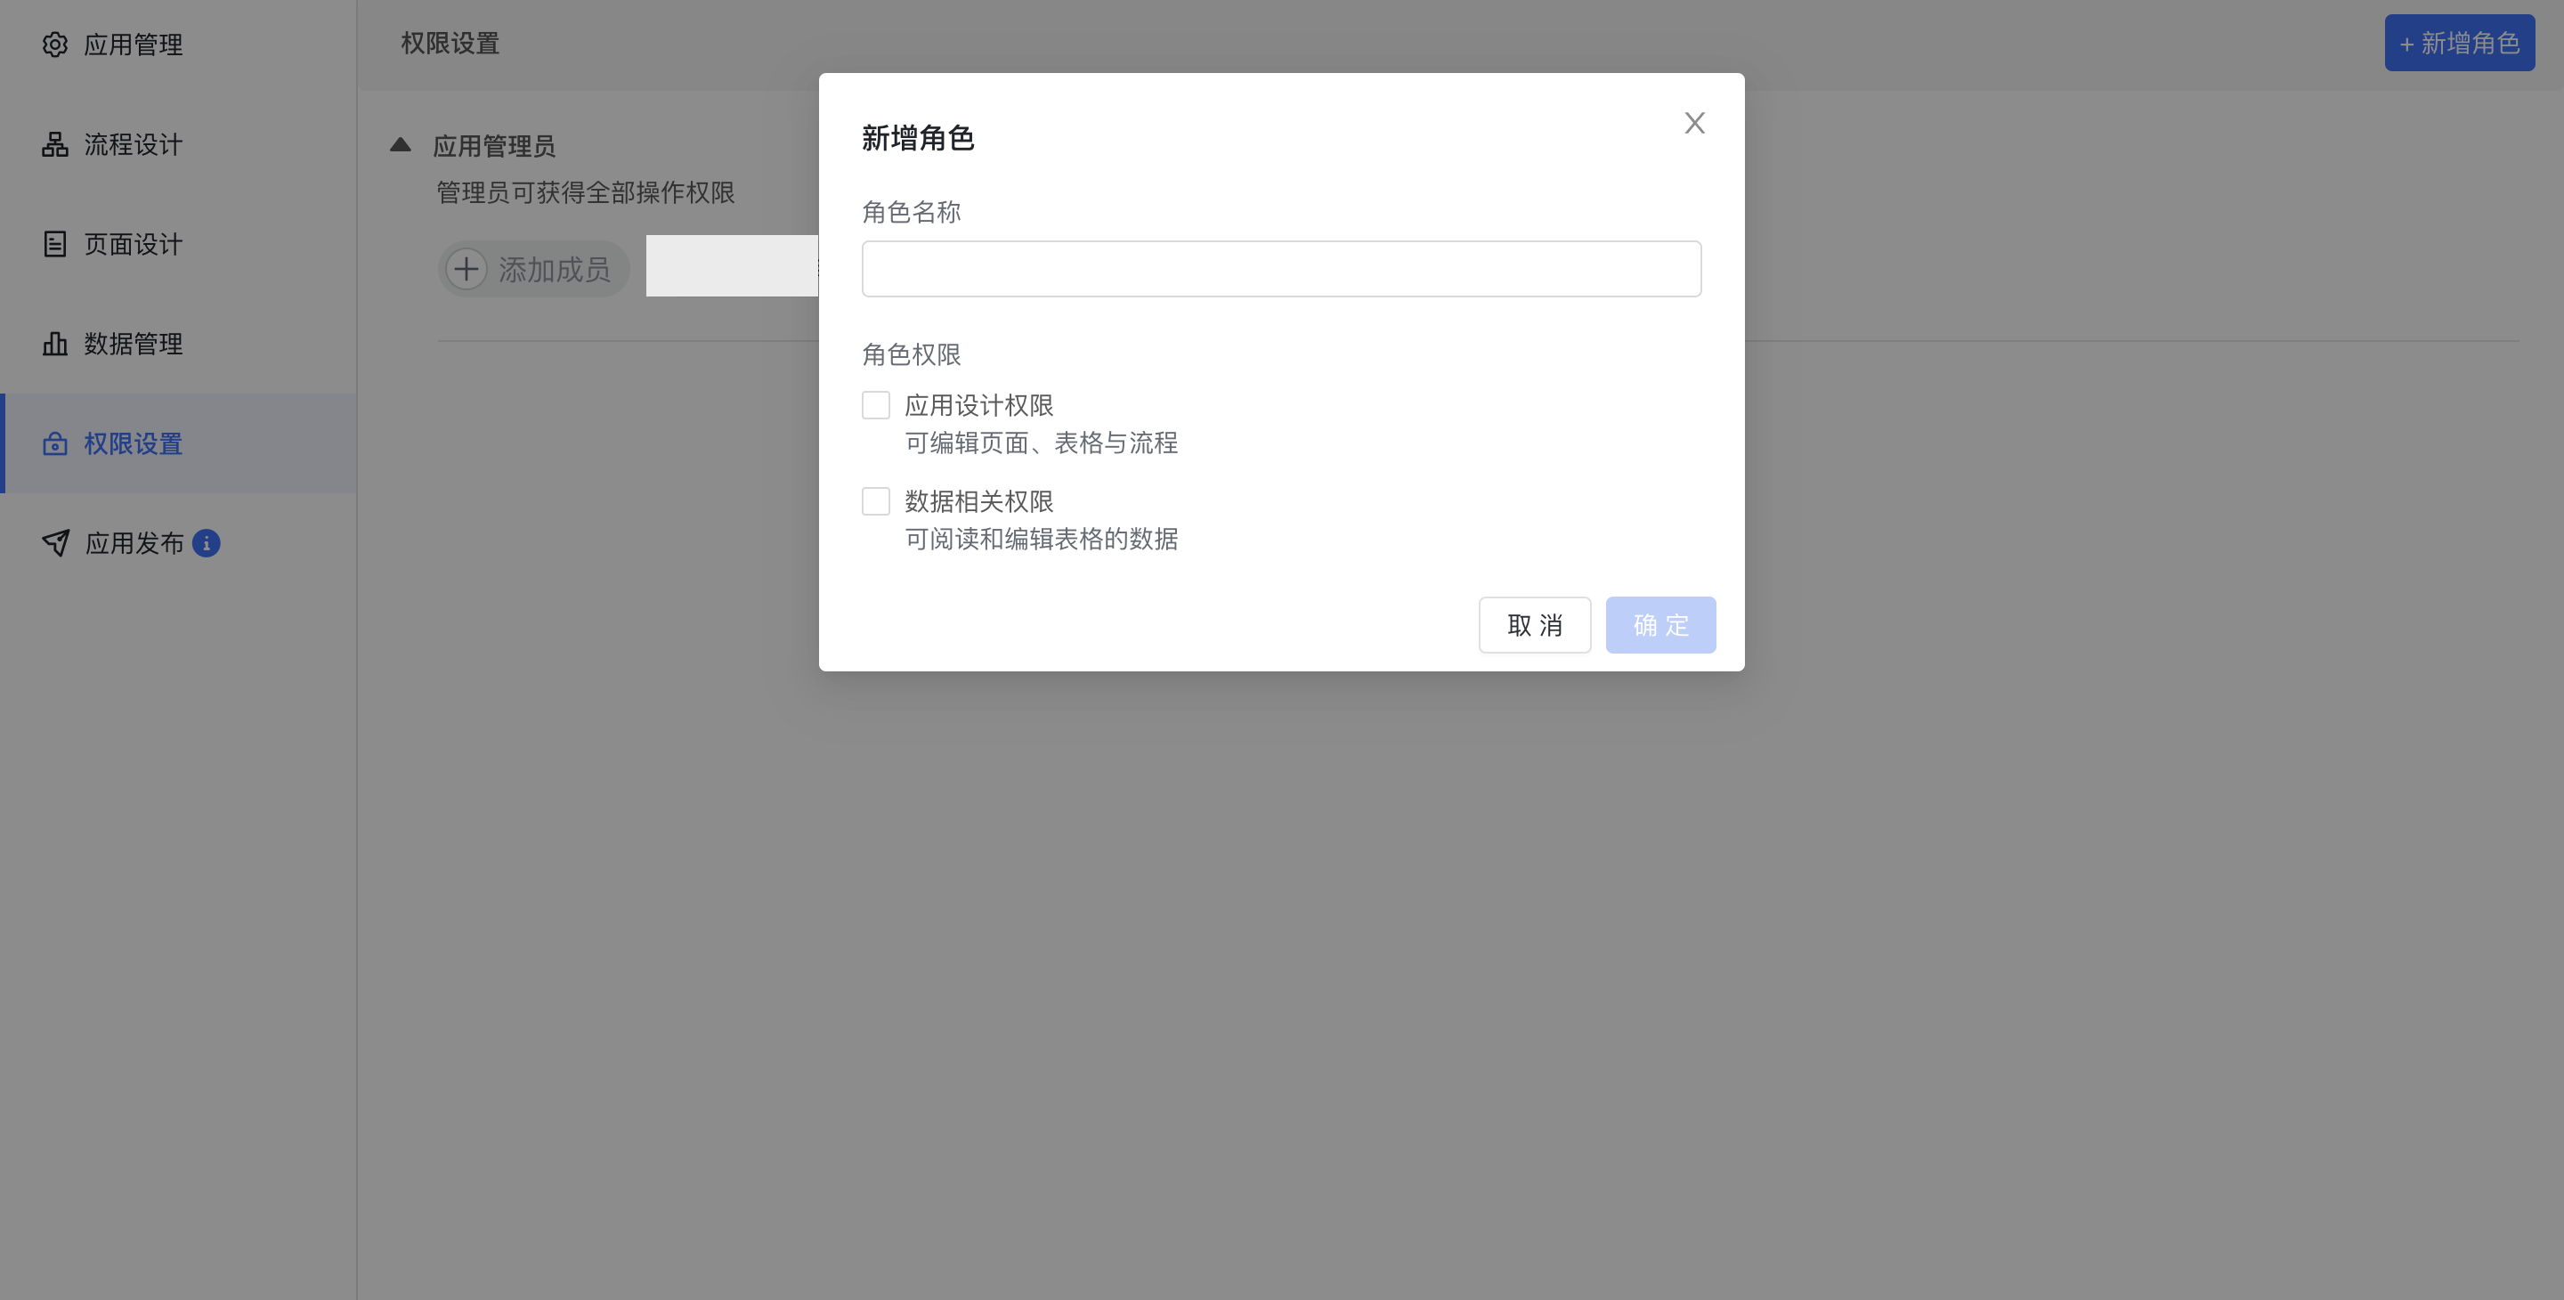Click the 可编辑页面、表格与流程 description
The width and height of the screenshot is (2564, 1300).
coord(1041,443)
